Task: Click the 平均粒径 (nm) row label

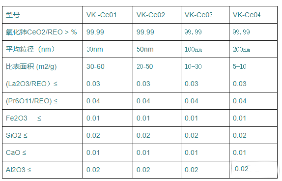Action: coord(42,49)
